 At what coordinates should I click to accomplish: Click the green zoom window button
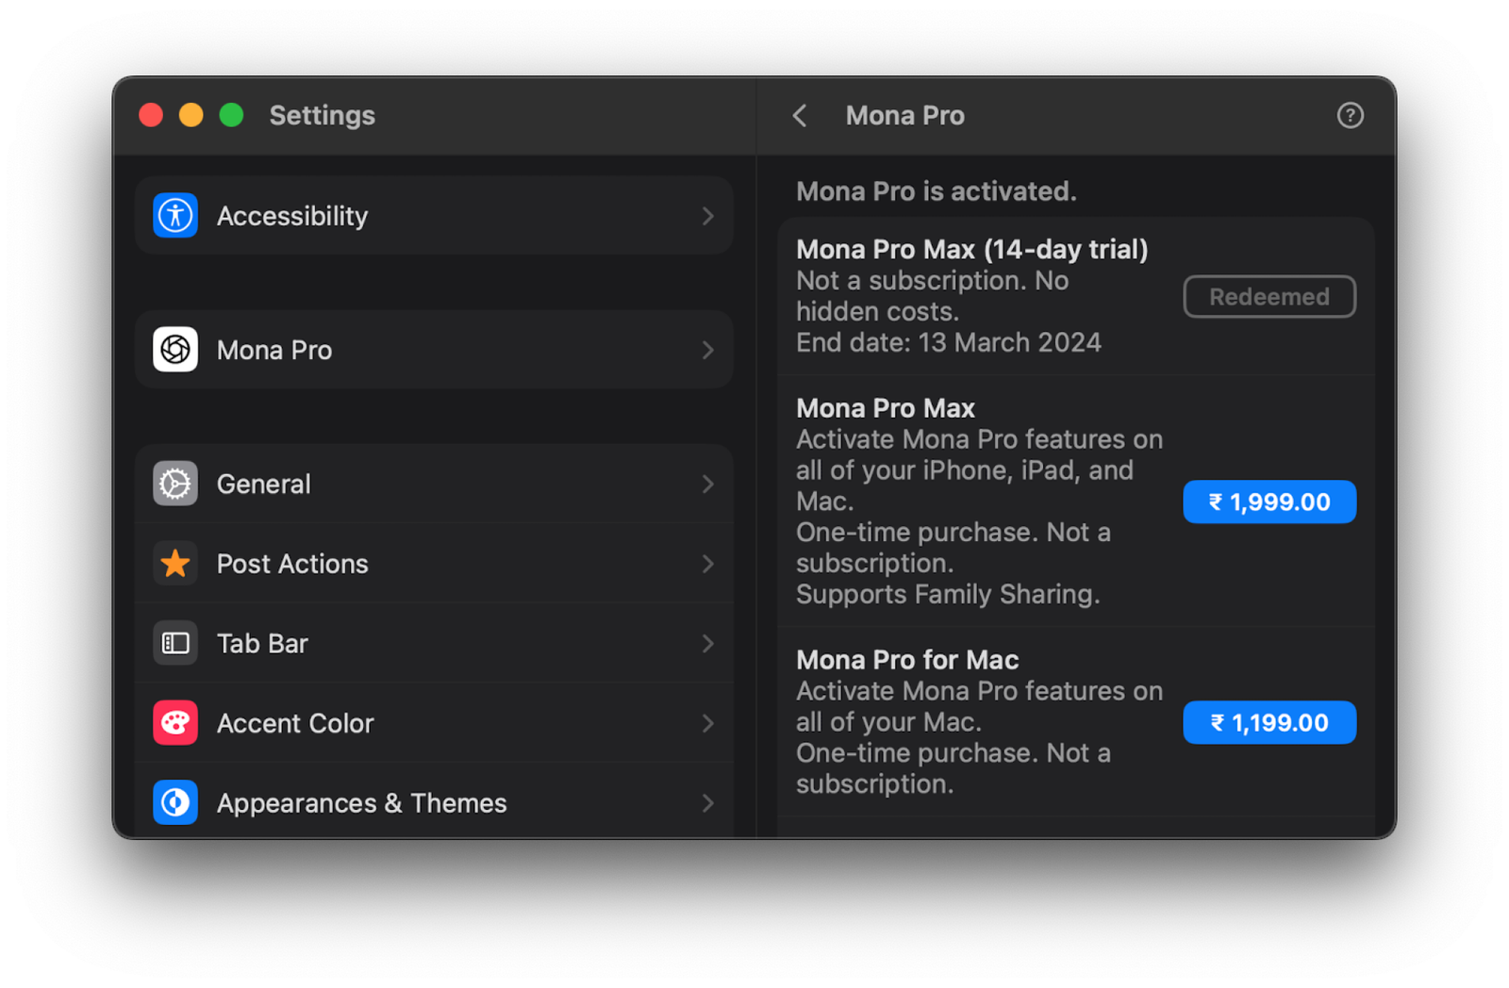coord(231,115)
